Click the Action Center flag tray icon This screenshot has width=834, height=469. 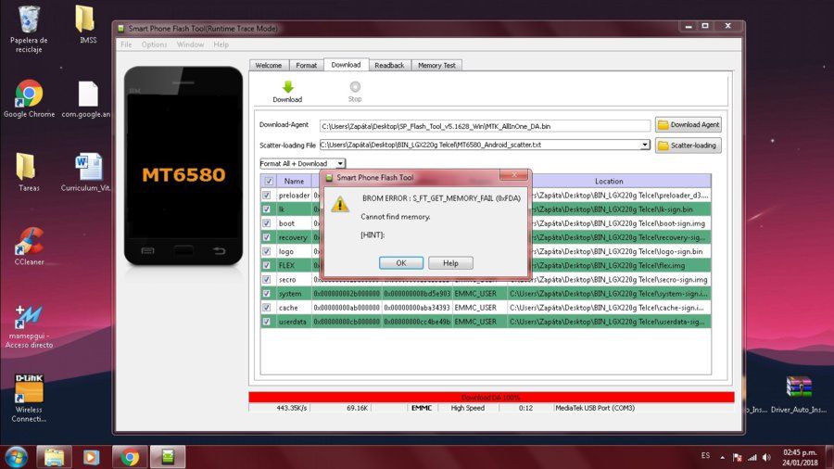[738, 457]
